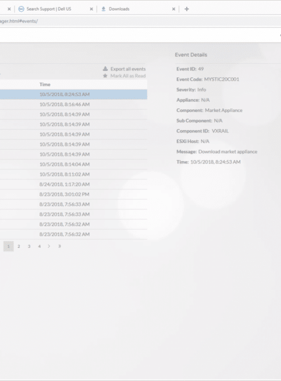The height and width of the screenshot is (381, 281).
Task: Click the Component ID VXRAIL value
Action: tap(220, 131)
